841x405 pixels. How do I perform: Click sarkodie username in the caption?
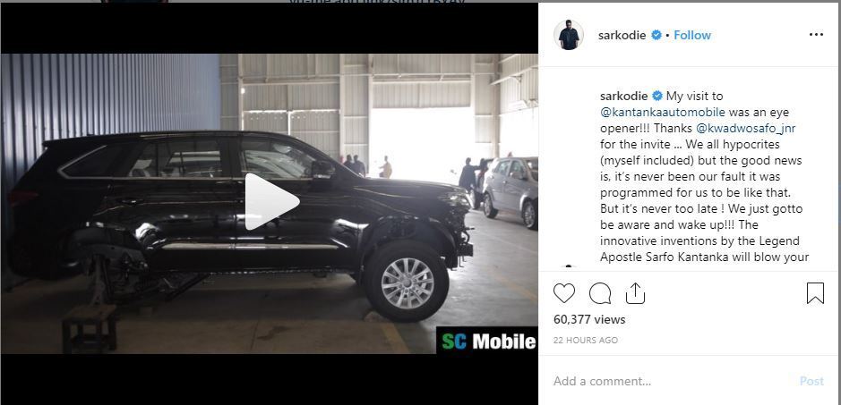(x=624, y=97)
